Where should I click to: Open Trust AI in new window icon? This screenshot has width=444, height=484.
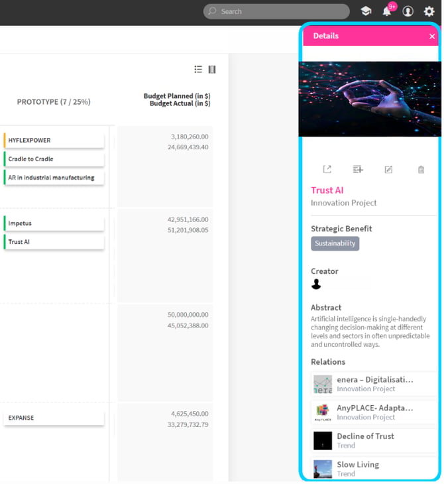[327, 169]
